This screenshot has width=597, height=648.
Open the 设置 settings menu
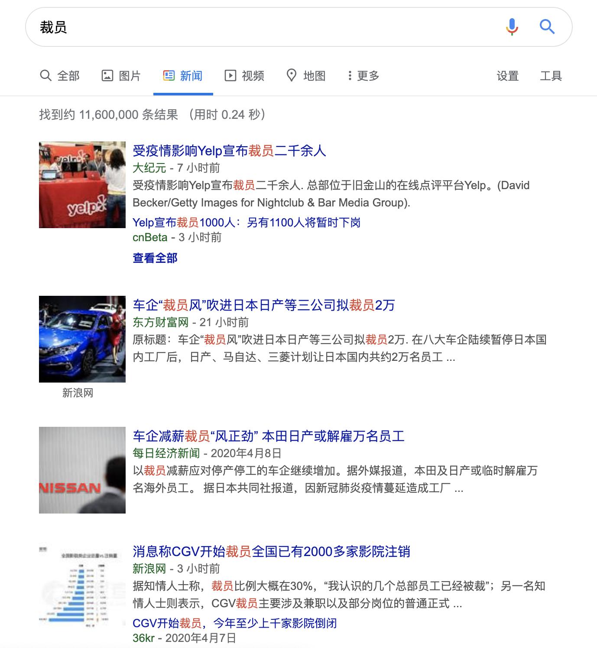pyautogui.click(x=507, y=75)
